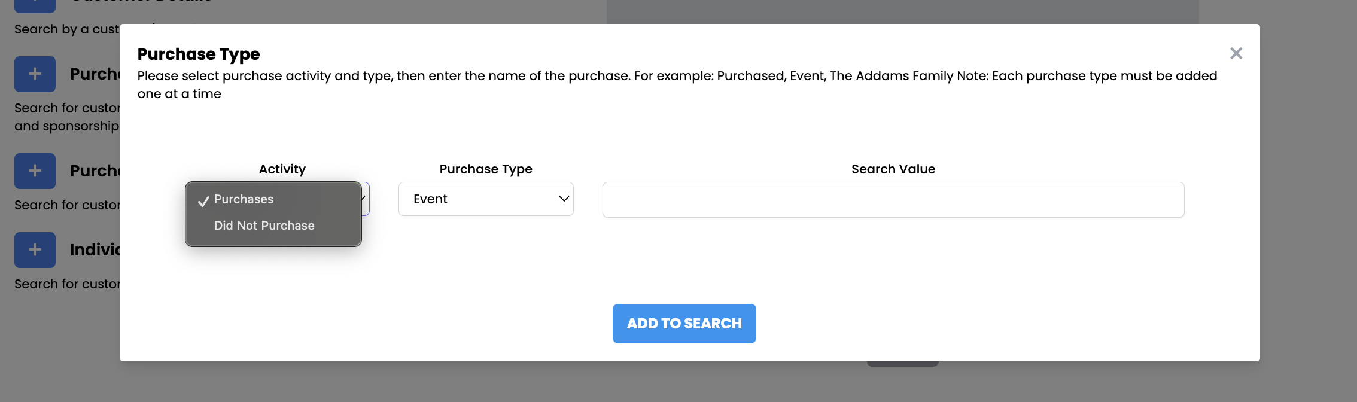Screen dimensions: 1357x402
Task: Click plus icon beside Individual section heading
Action: click(x=35, y=250)
